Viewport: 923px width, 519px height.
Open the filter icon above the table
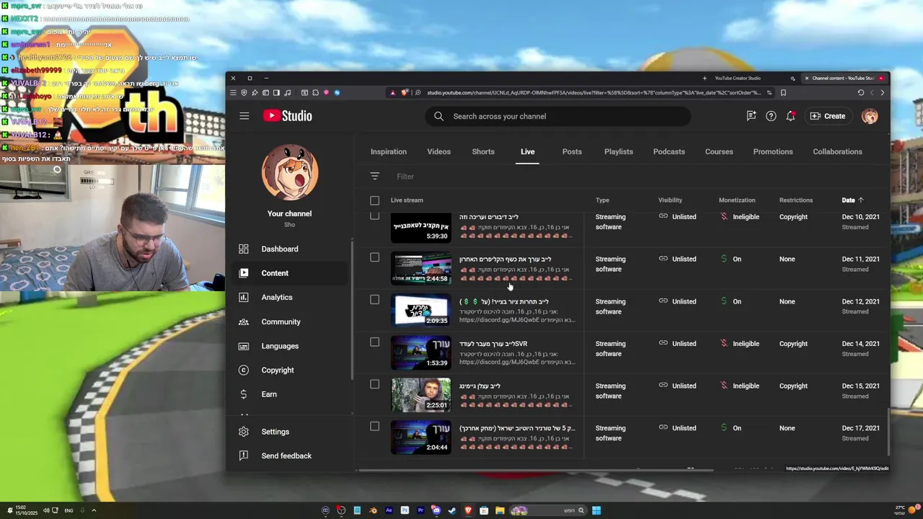pyautogui.click(x=374, y=177)
